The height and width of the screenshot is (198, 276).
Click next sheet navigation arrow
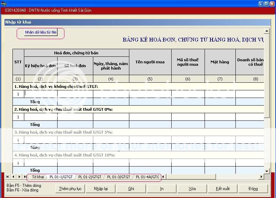tap(19, 177)
